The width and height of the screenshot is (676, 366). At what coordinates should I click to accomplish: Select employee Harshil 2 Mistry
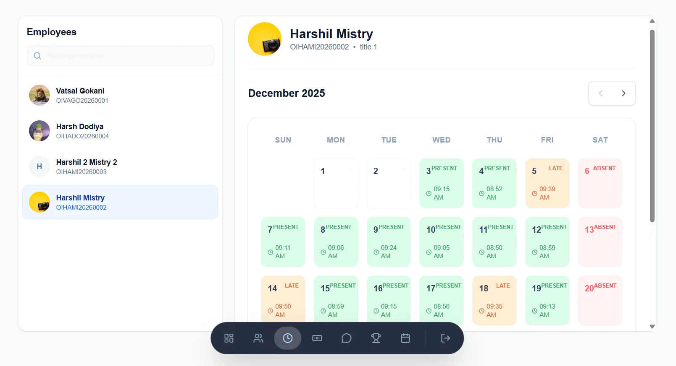(120, 166)
